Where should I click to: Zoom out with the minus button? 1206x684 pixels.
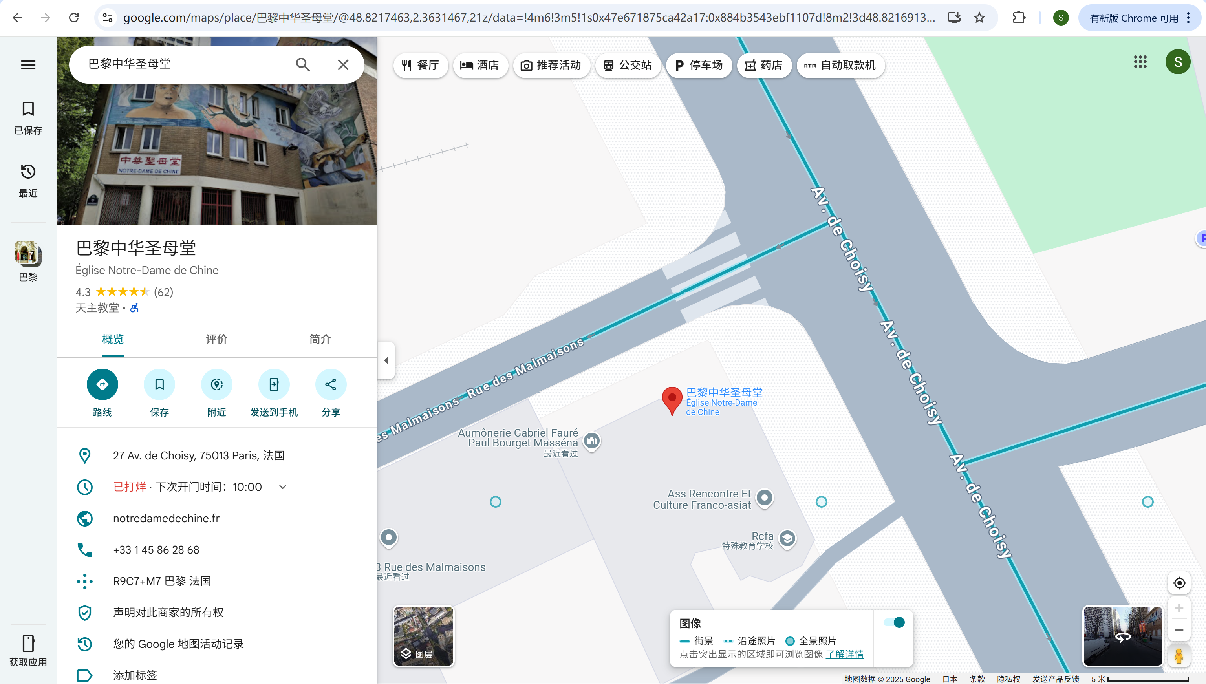[x=1179, y=630]
